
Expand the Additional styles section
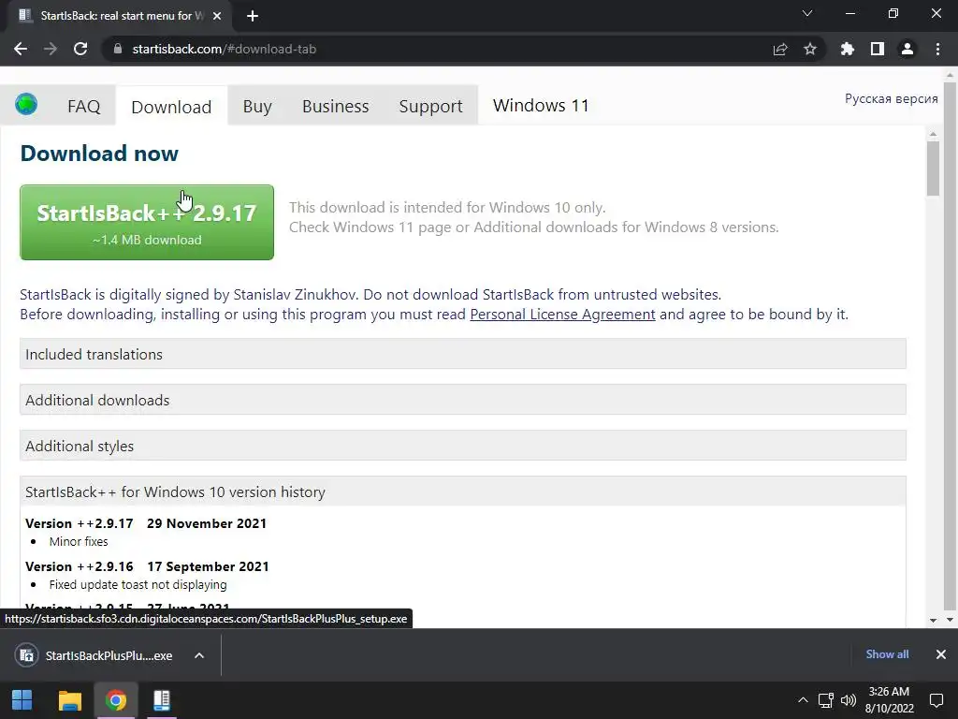pyautogui.click(x=462, y=446)
